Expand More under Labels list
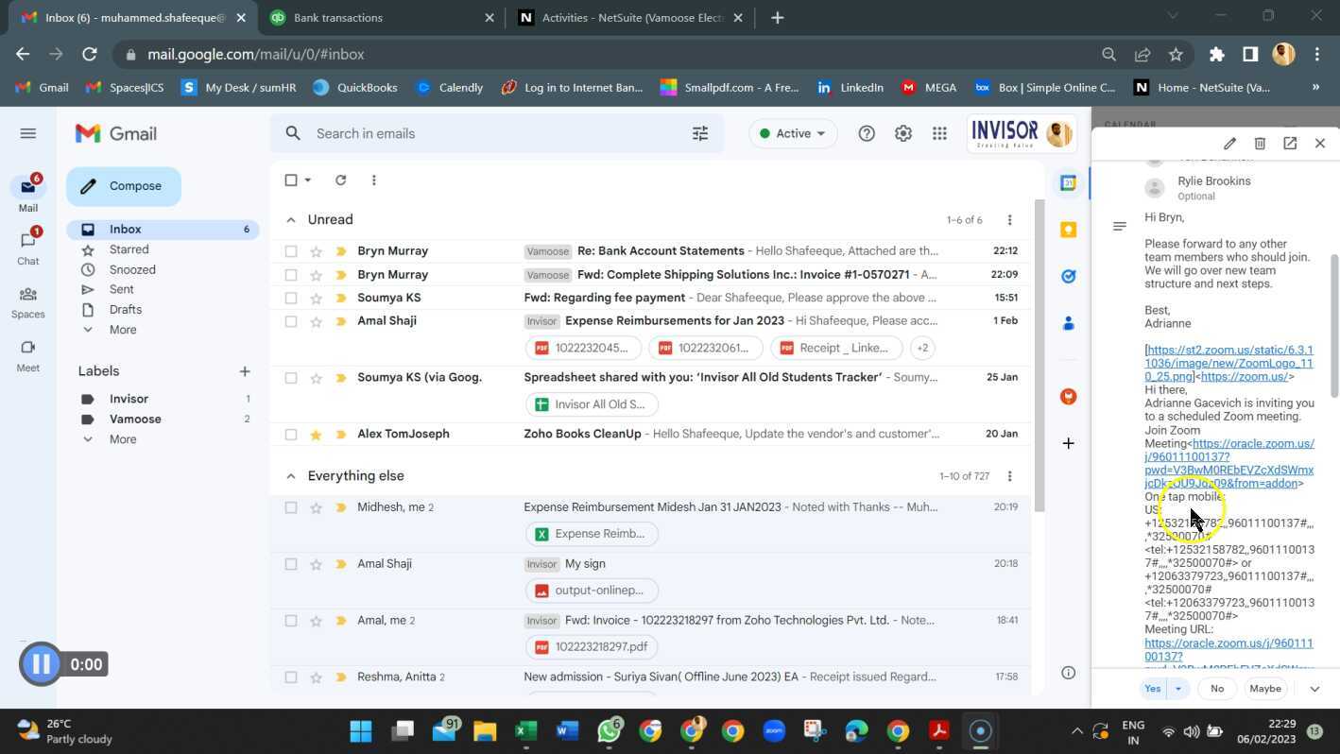The height and width of the screenshot is (754, 1340). [x=122, y=439]
